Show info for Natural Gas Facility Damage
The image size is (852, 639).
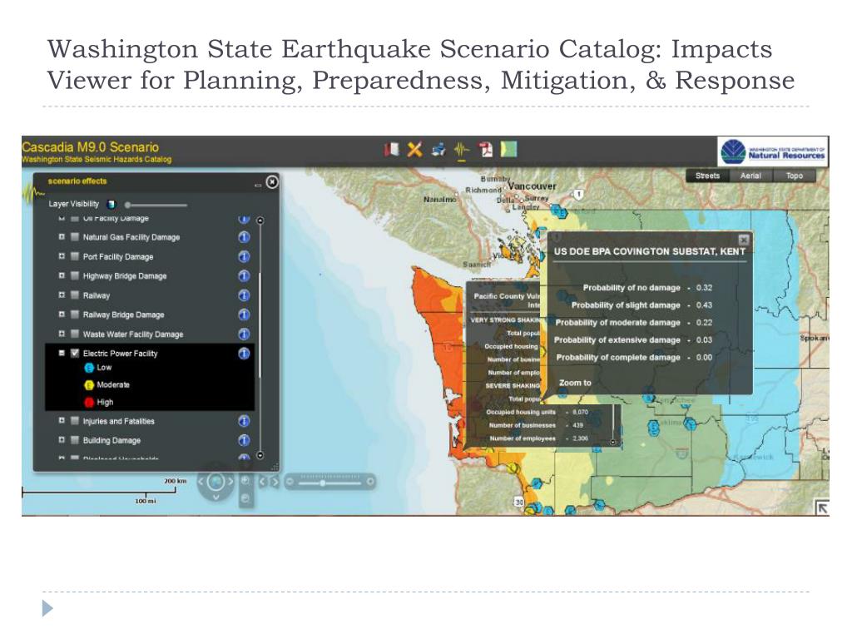pyautogui.click(x=244, y=237)
